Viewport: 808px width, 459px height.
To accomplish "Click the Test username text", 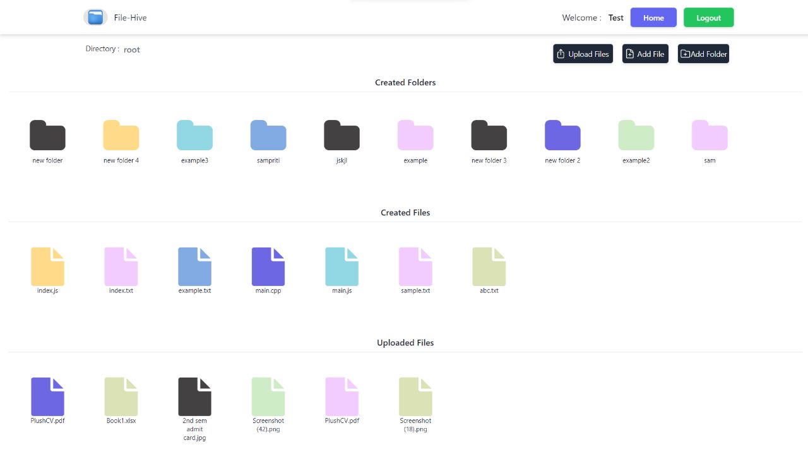I will coord(615,18).
